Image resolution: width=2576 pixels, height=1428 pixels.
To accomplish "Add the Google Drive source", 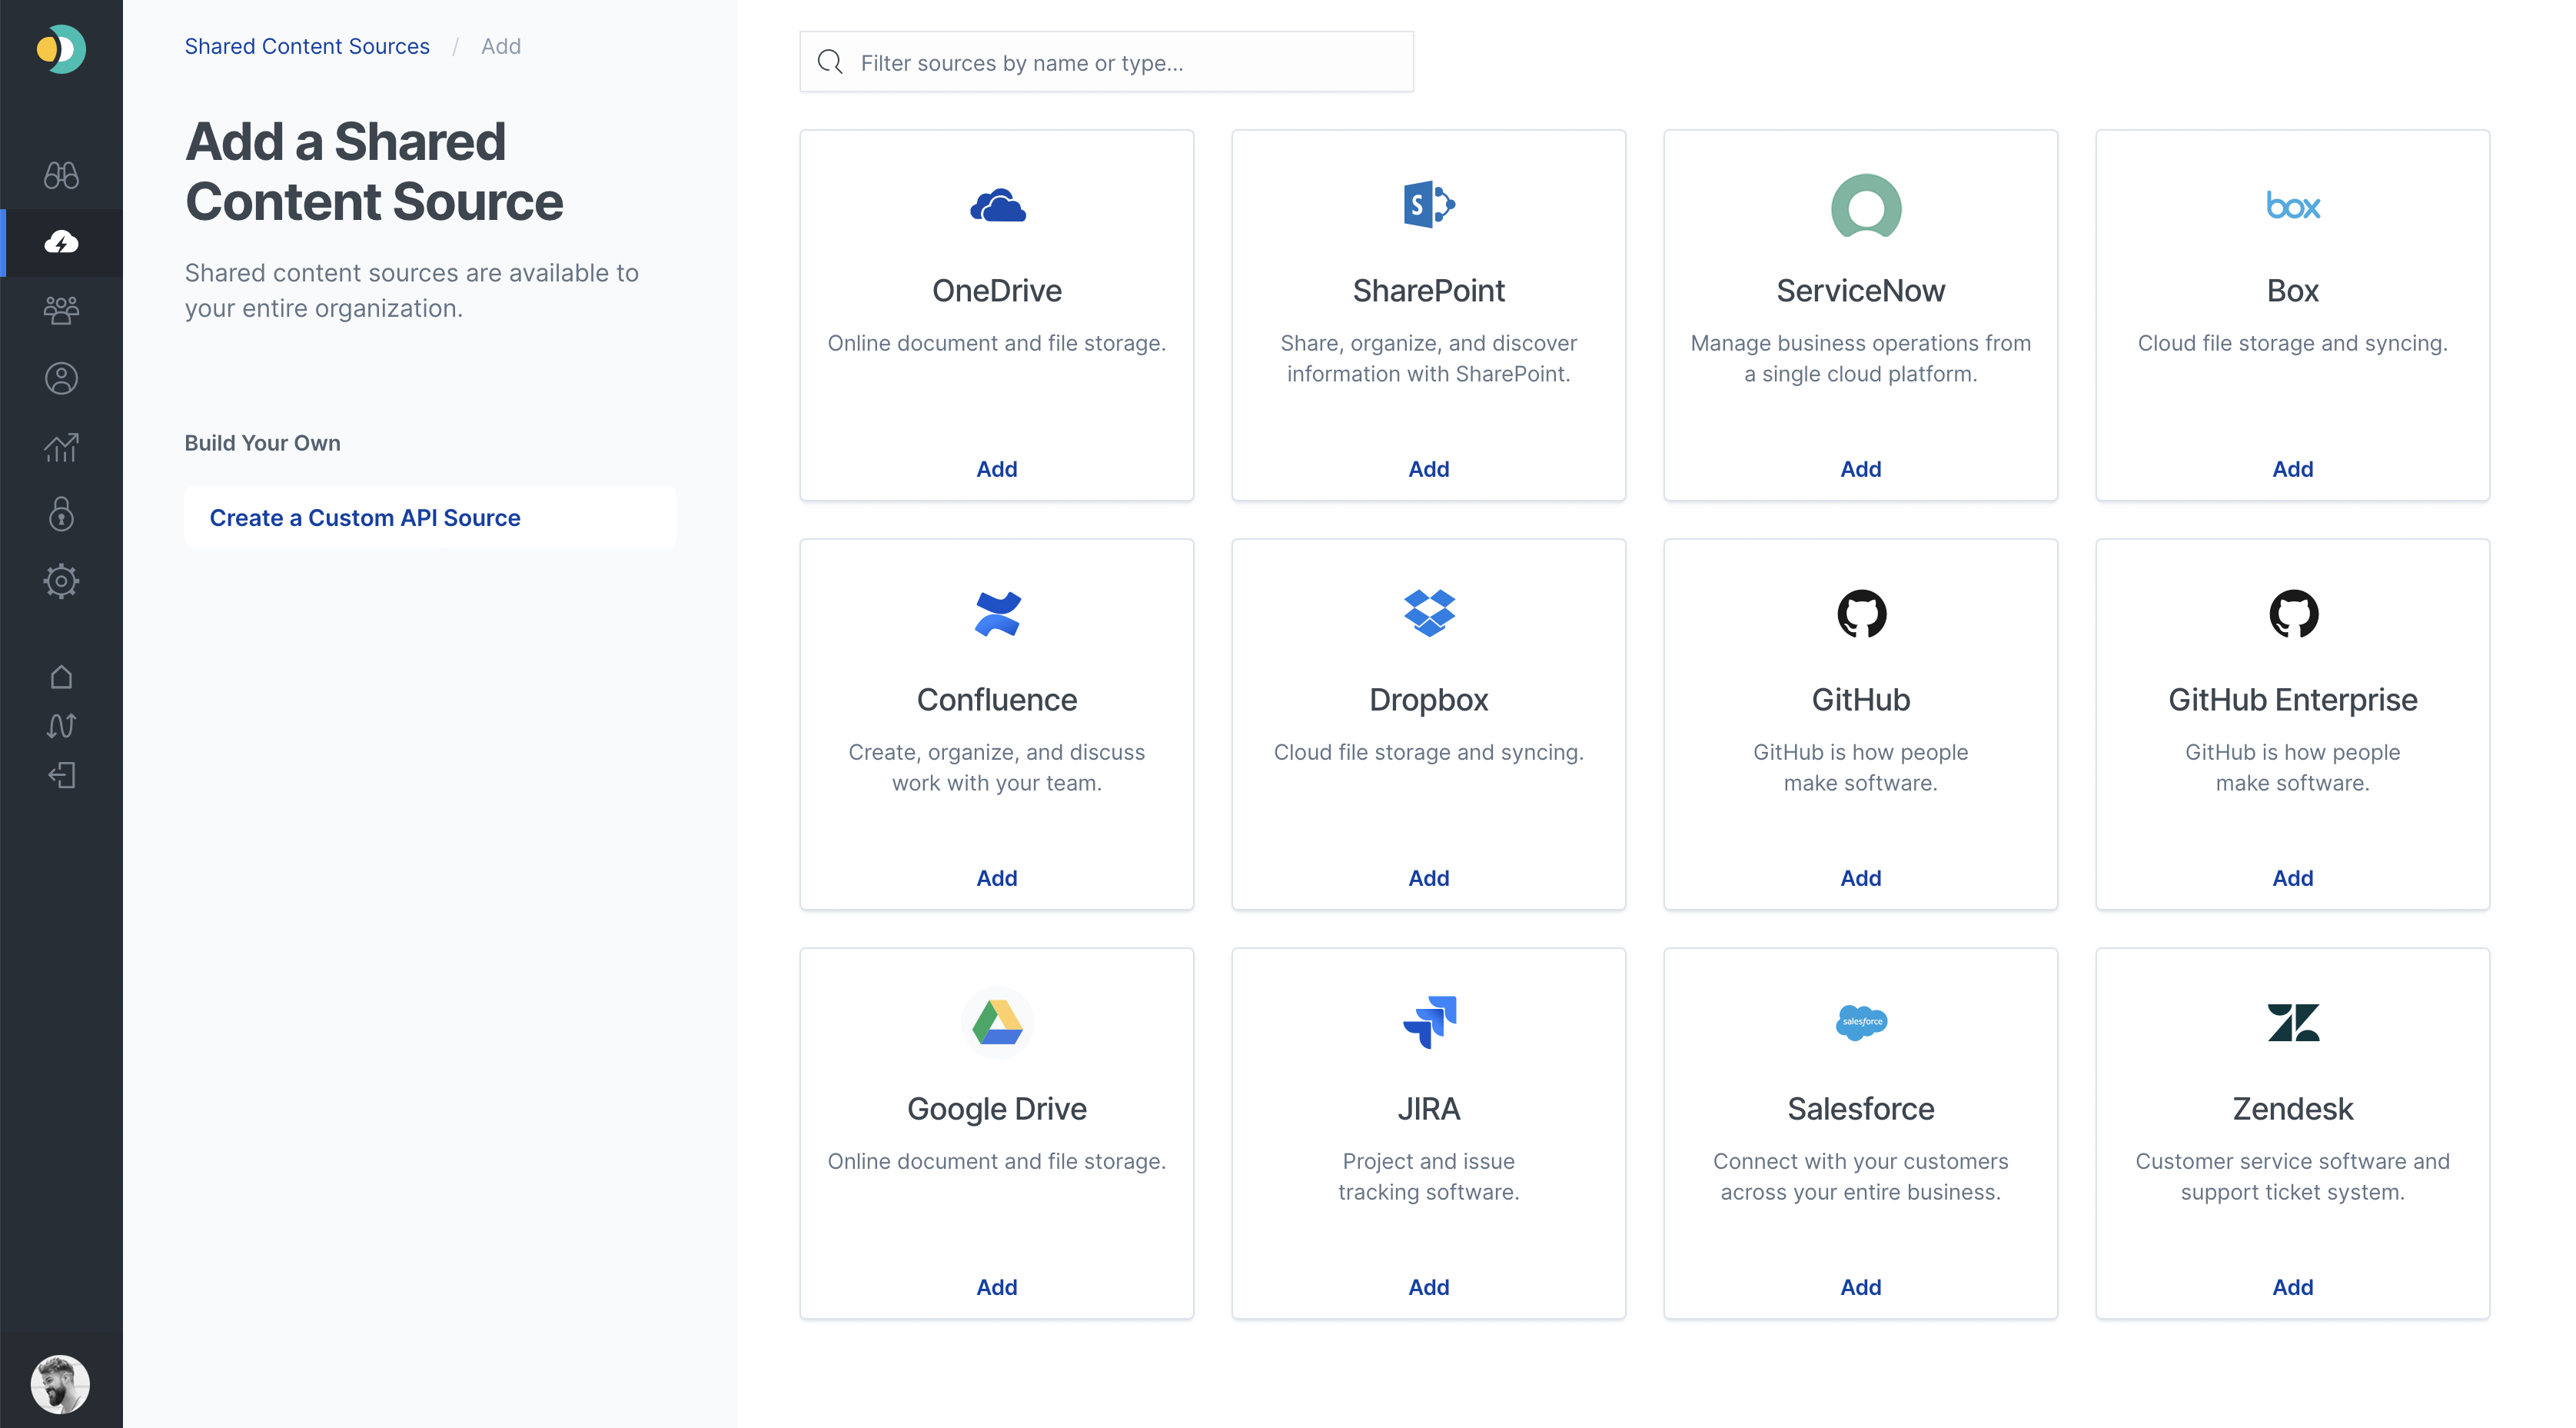I will pyautogui.click(x=996, y=1287).
